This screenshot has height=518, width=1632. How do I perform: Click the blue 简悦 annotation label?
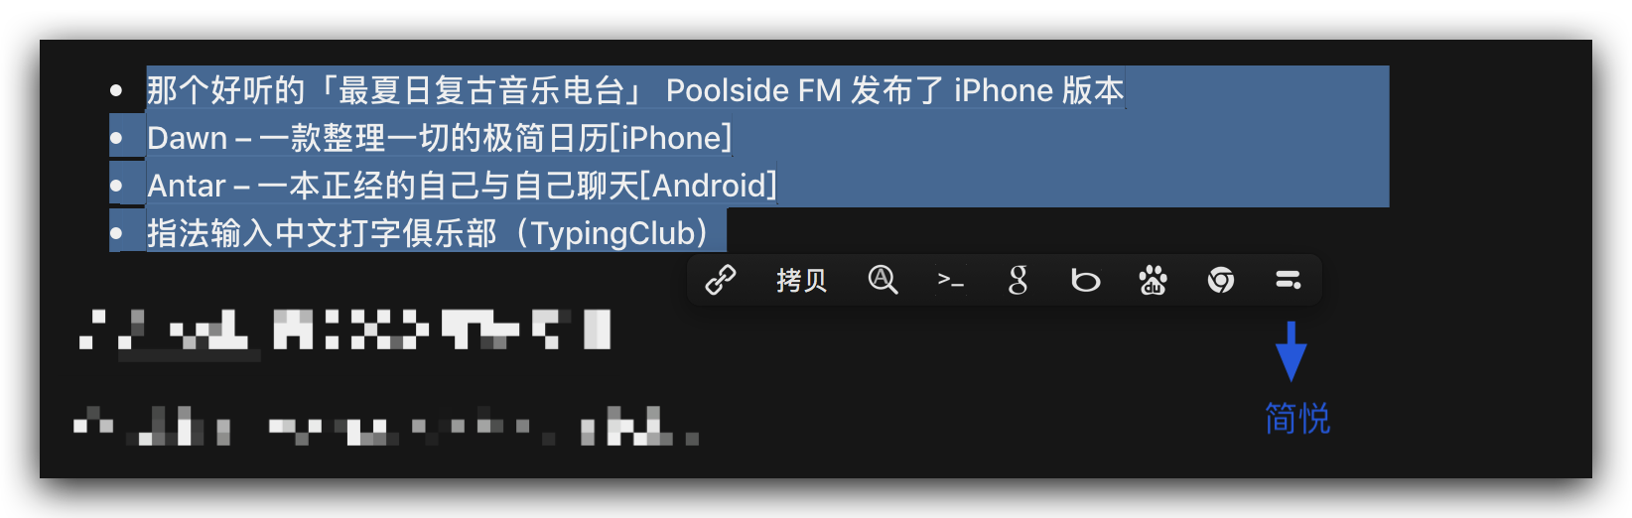click(1297, 418)
